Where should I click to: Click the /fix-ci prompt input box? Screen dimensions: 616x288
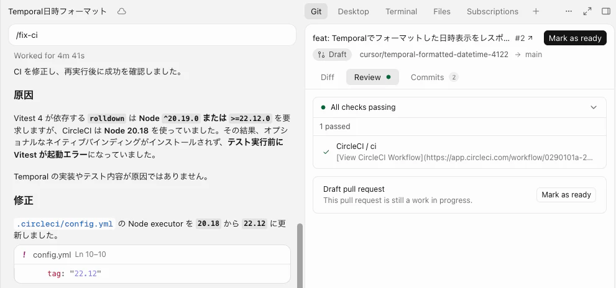[x=152, y=35]
